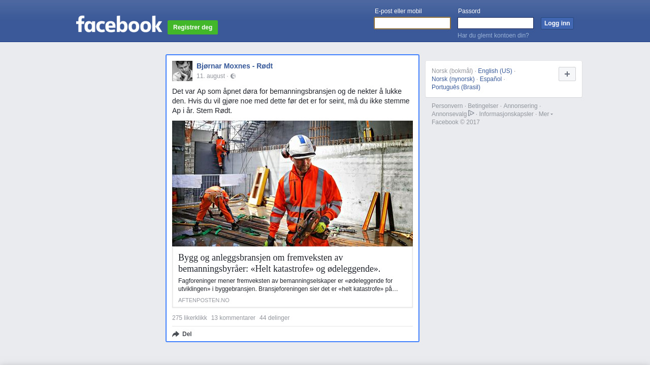Open the 13 kommentarer link
This screenshot has width=650, height=365.
[233, 318]
